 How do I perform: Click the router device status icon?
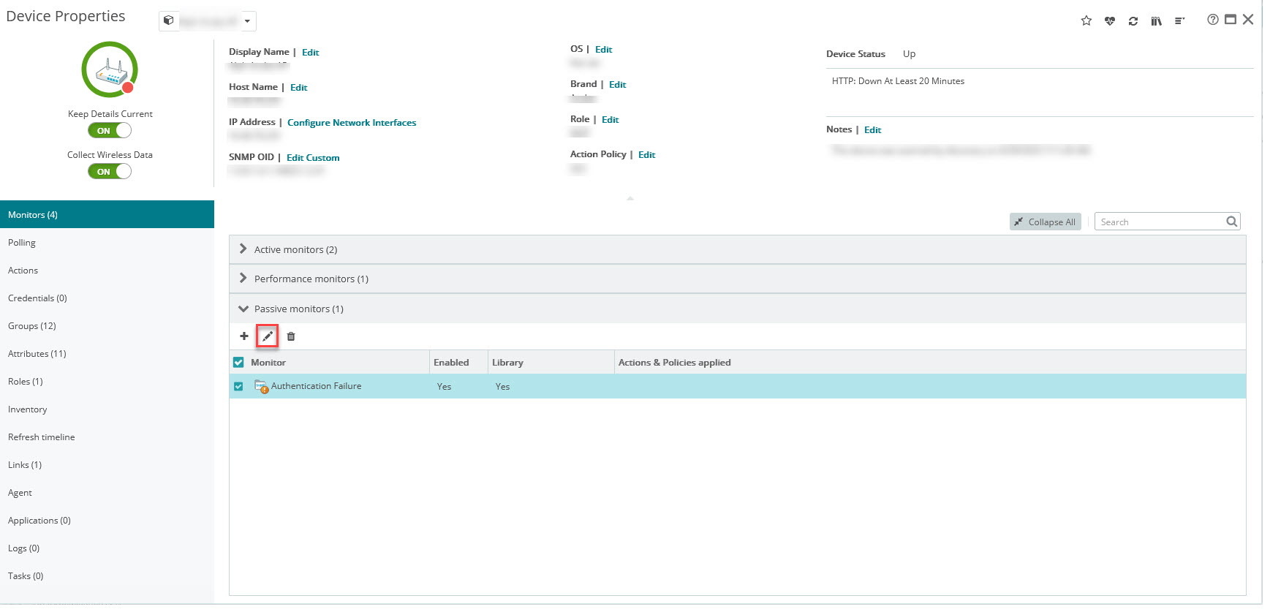click(x=110, y=69)
